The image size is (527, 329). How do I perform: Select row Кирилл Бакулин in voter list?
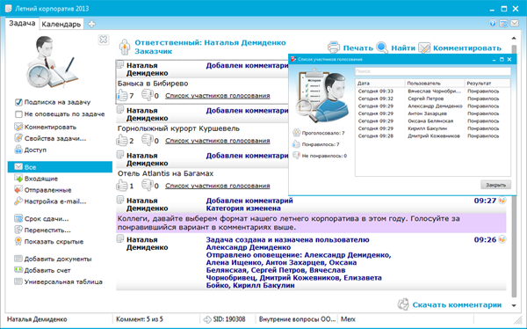coord(433,128)
